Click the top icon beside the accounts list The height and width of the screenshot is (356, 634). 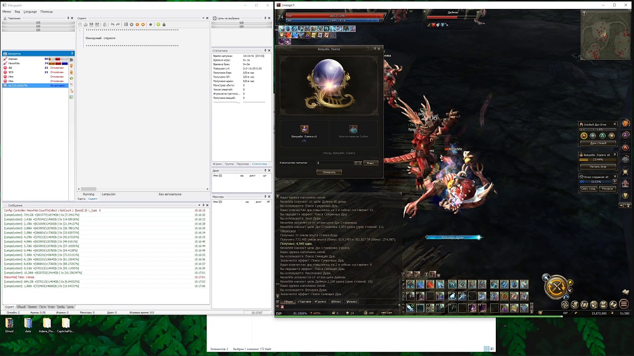click(x=71, y=60)
